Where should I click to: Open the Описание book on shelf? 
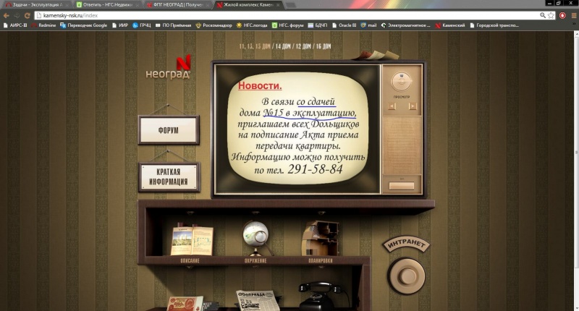click(192, 239)
